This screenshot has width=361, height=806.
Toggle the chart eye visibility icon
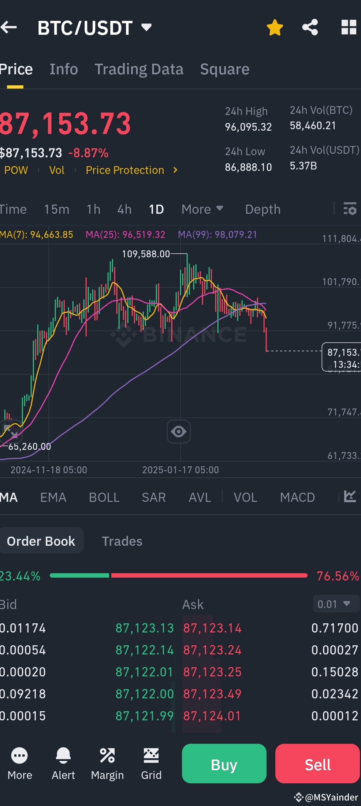click(179, 432)
